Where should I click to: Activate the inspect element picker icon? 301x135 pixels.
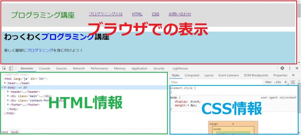coord(4,68)
